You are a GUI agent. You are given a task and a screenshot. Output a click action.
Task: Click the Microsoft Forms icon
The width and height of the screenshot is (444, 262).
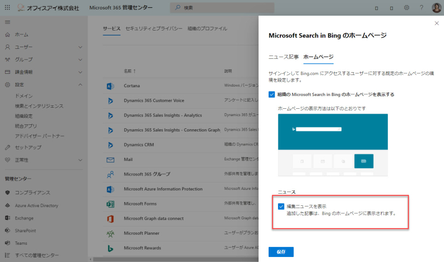pos(110,204)
